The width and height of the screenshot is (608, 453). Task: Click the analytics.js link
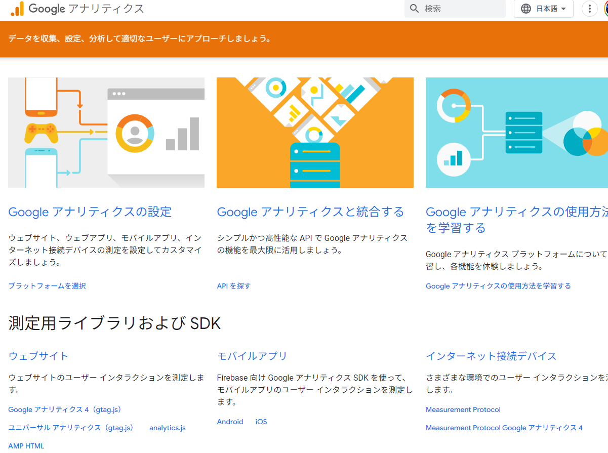tap(168, 428)
